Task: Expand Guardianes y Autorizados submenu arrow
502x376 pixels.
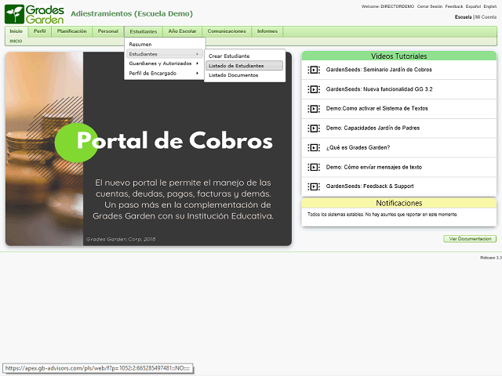Action: pos(197,63)
